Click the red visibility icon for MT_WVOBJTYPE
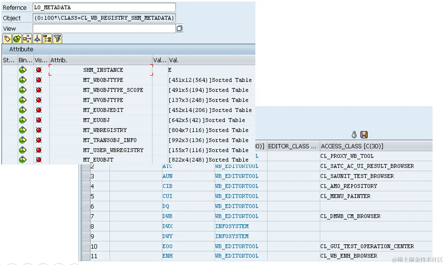 point(39,100)
